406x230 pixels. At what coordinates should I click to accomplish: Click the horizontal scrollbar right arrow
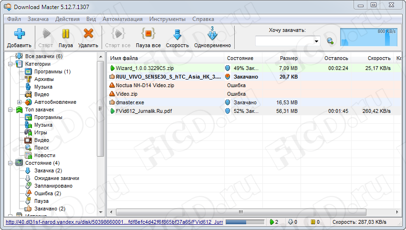tap(397, 212)
